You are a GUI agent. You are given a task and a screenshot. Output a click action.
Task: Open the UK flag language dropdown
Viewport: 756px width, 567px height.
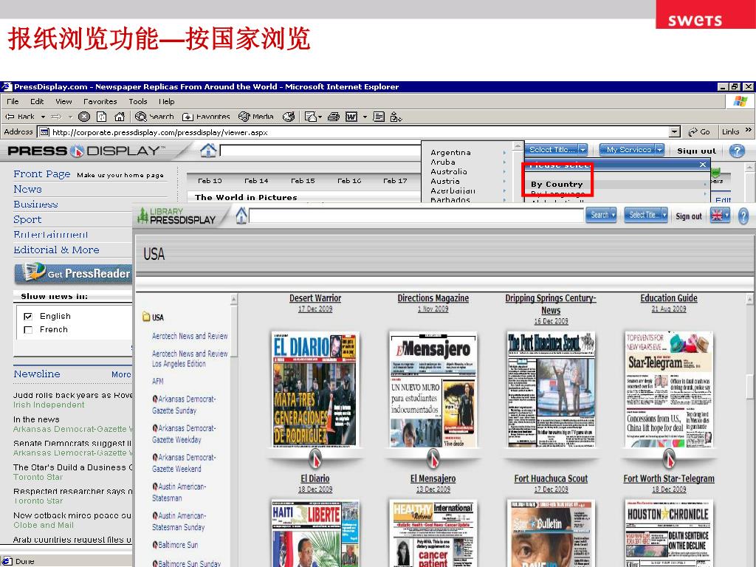point(721,215)
